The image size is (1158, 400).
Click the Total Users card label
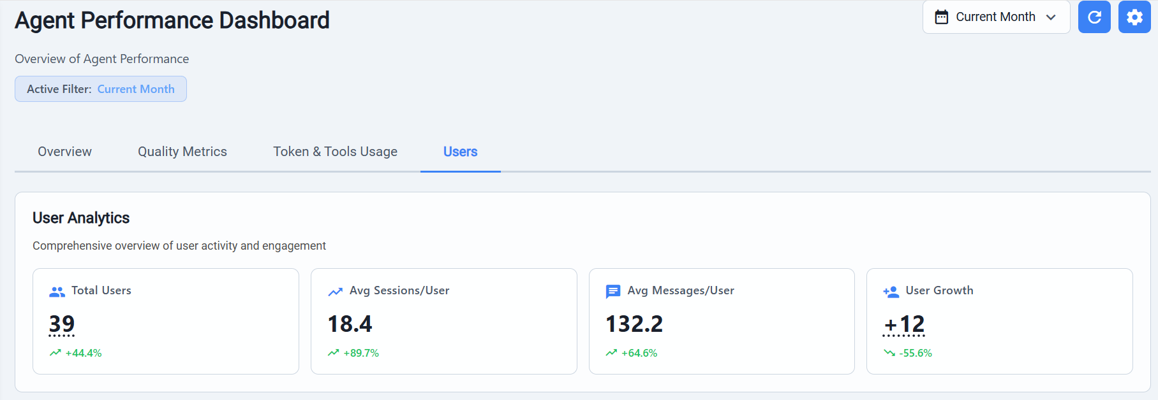click(x=101, y=290)
